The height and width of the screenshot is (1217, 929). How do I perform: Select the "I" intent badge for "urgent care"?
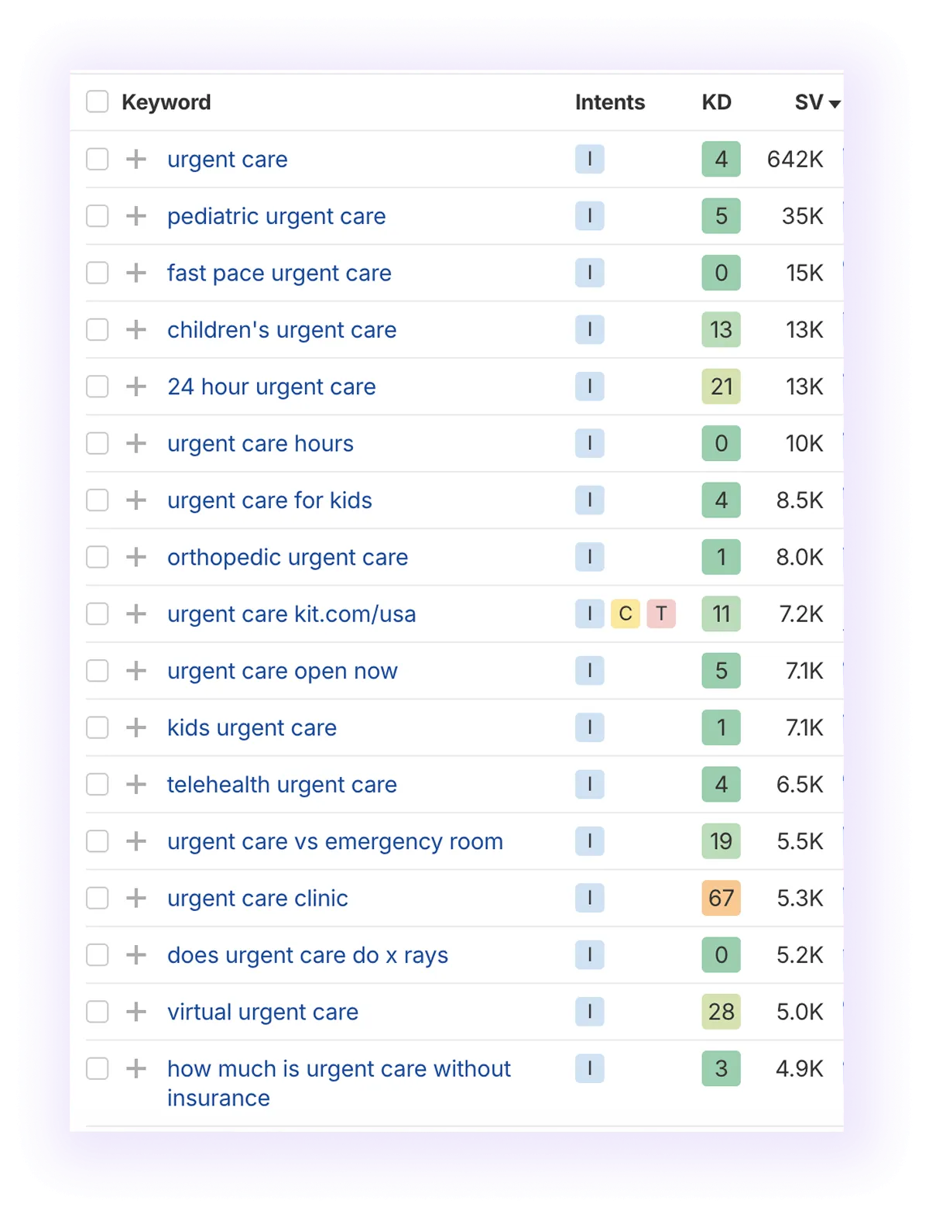[x=590, y=160]
